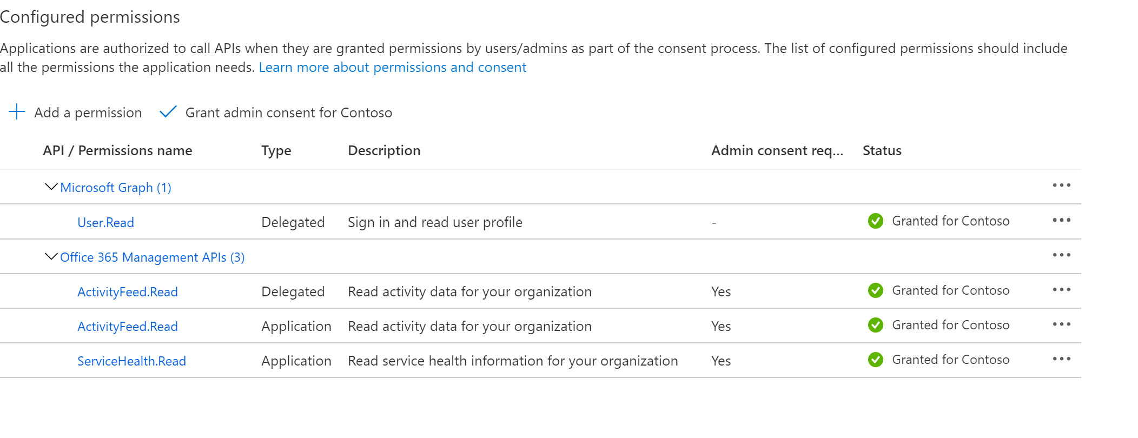
Task: Click dash admin consent value for User.Read
Action: pyautogui.click(x=714, y=223)
